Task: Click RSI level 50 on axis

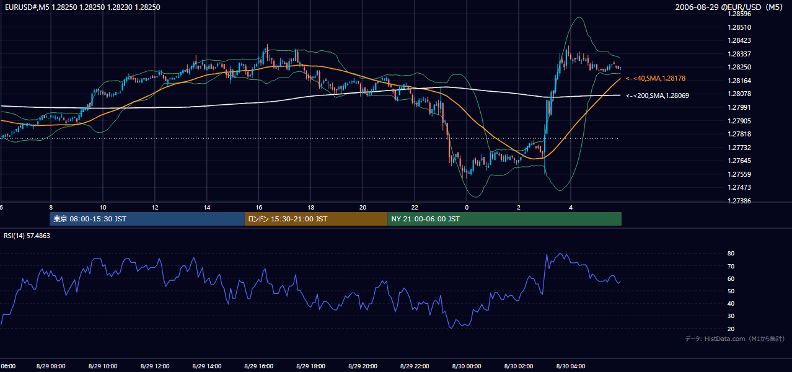Action: tap(731, 291)
